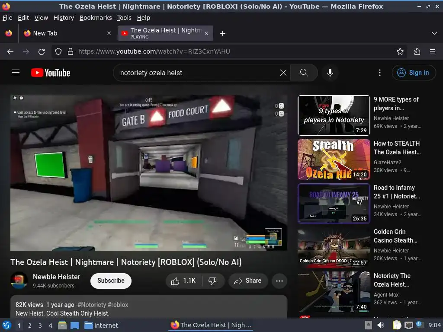Go back to the previous page
Screen dimensions: 443x332
pyautogui.click(x=10, y=52)
